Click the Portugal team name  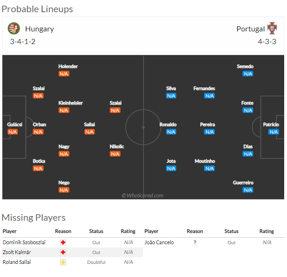(250, 29)
